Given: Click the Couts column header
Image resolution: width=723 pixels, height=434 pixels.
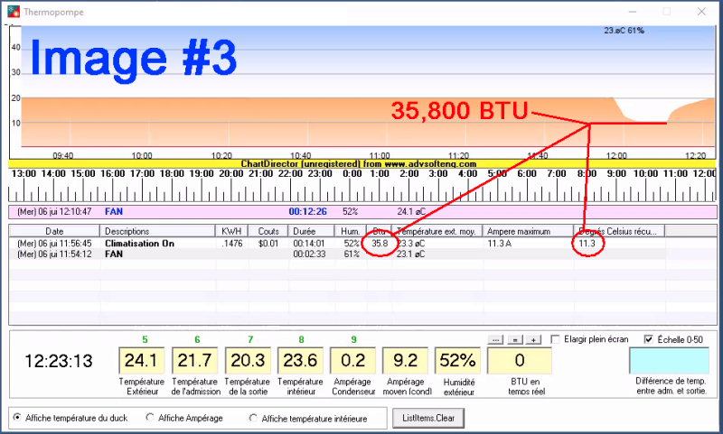Looking at the screenshot, I should [268, 231].
